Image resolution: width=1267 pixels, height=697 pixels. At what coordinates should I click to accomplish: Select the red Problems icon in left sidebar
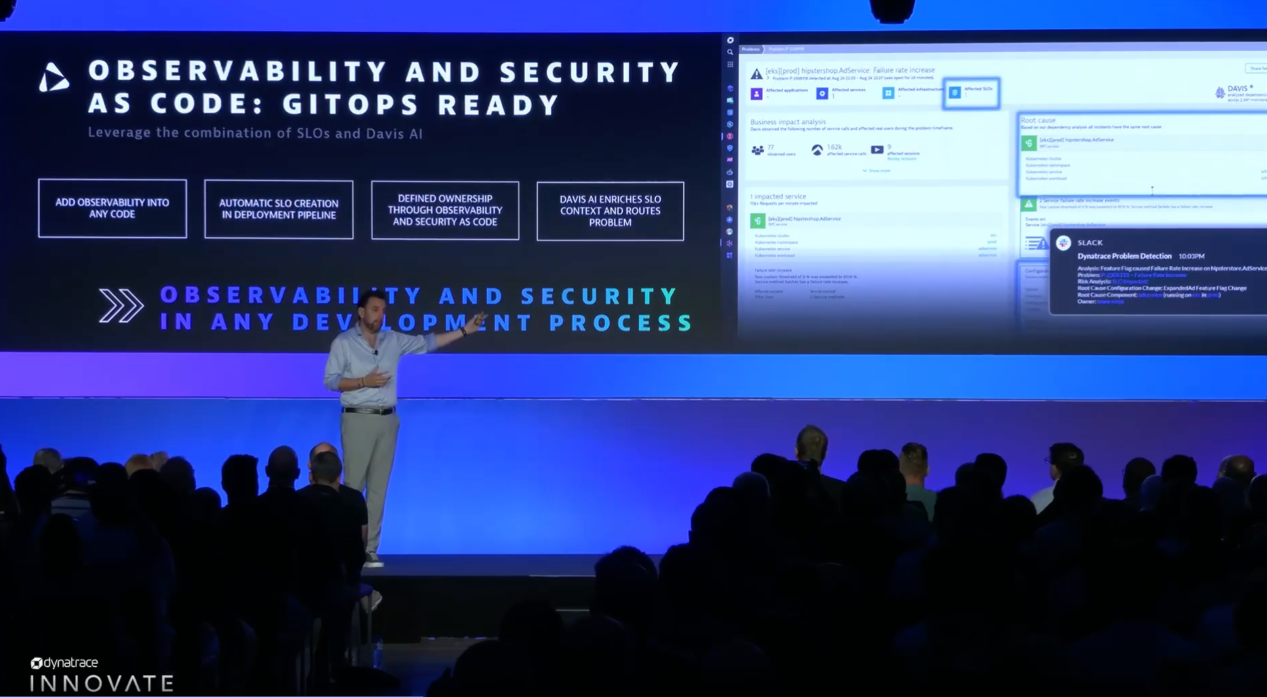point(730,135)
